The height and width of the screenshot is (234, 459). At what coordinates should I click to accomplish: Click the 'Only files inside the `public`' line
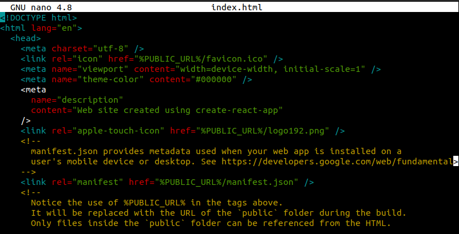pos(211,223)
